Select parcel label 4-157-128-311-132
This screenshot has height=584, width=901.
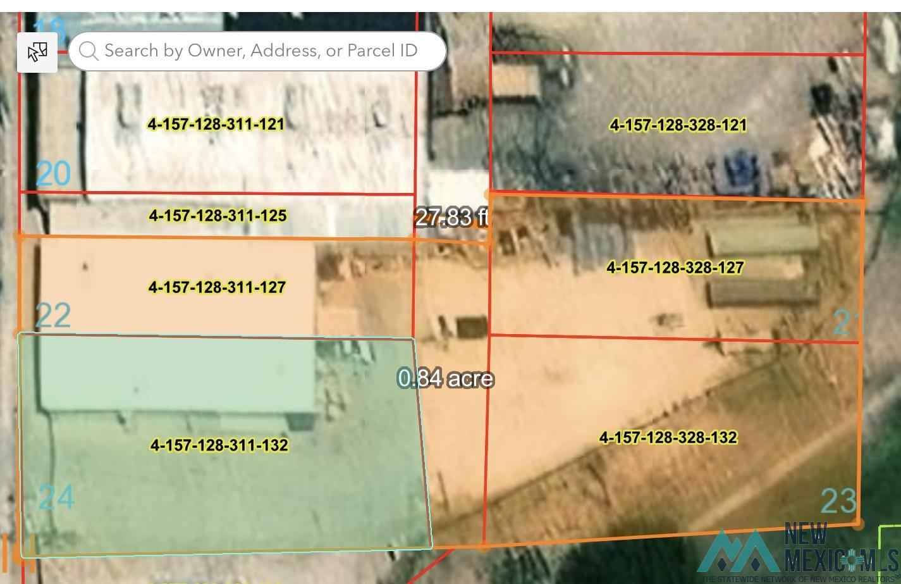219,445
